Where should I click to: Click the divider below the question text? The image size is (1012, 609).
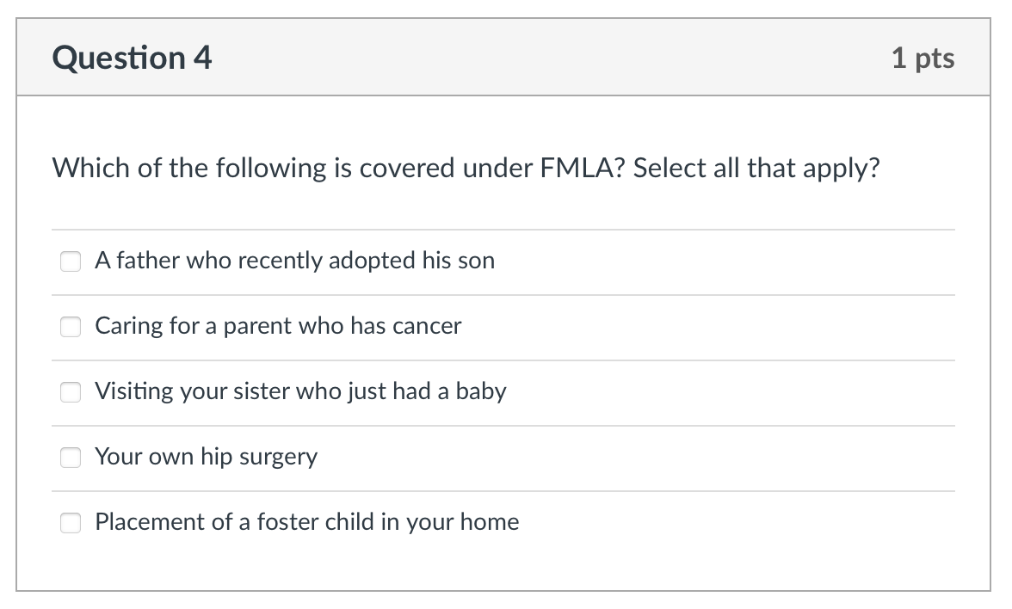tap(506, 228)
